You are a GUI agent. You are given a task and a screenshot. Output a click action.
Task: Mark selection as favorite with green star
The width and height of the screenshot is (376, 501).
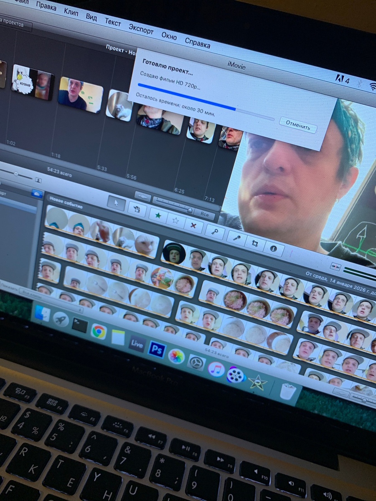[158, 215]
